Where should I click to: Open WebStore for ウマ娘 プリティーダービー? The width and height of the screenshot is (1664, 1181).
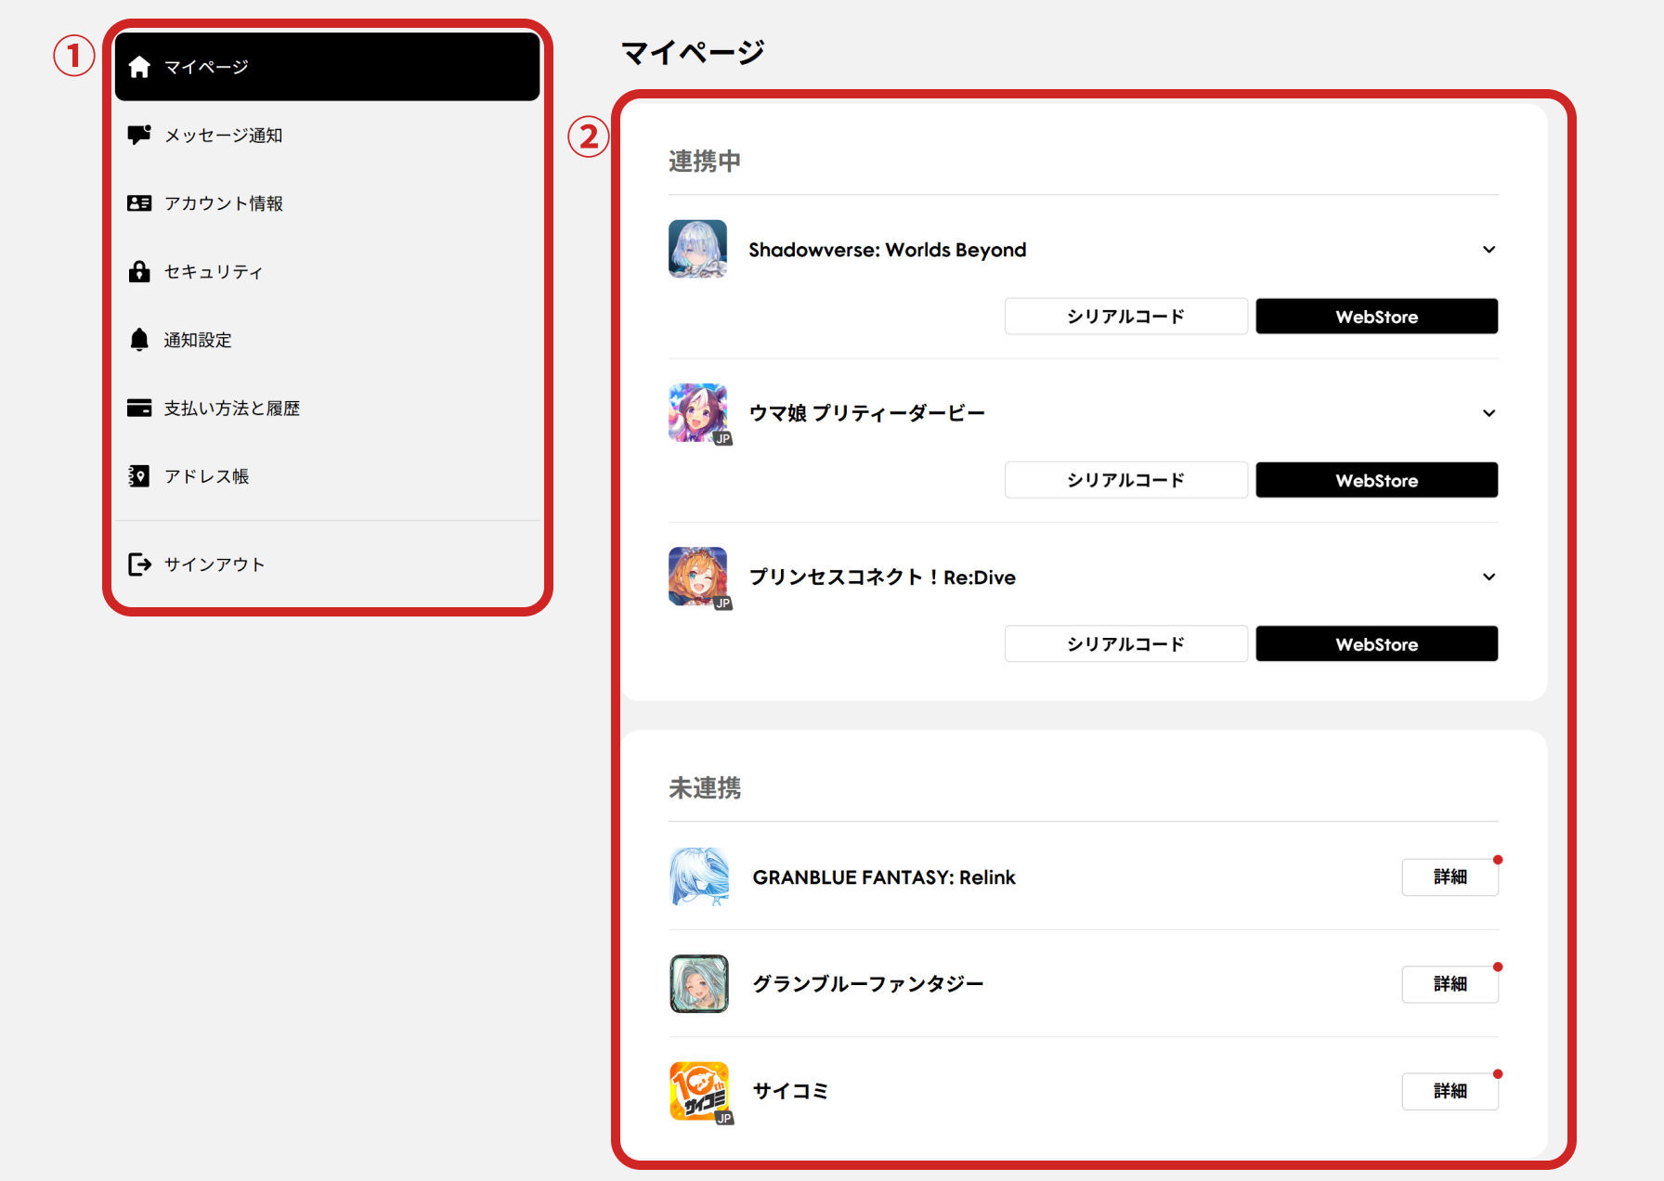pos(1376,480)
